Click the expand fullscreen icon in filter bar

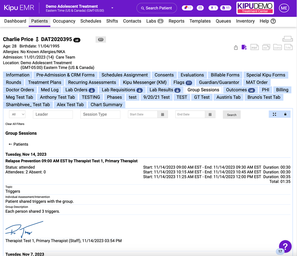click(274, 114)
